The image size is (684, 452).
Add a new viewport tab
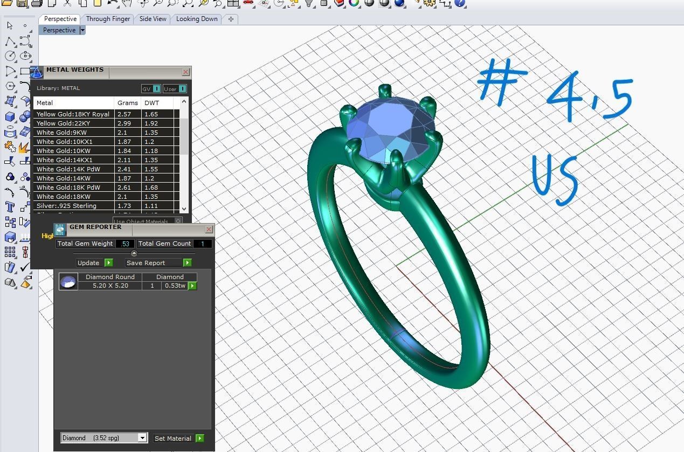click(231, 19)
